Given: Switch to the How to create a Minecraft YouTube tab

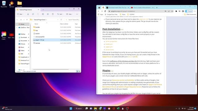Looking at the screenshot, I should (142, 7).
